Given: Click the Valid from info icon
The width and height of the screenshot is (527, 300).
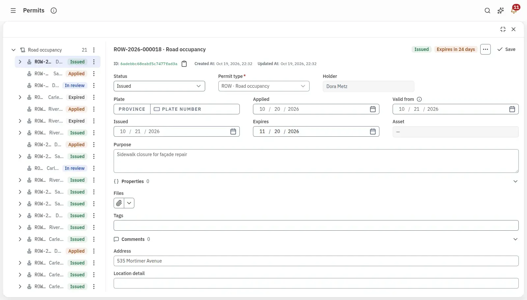Looking at the screenshot, I should [x=419, y=99].
